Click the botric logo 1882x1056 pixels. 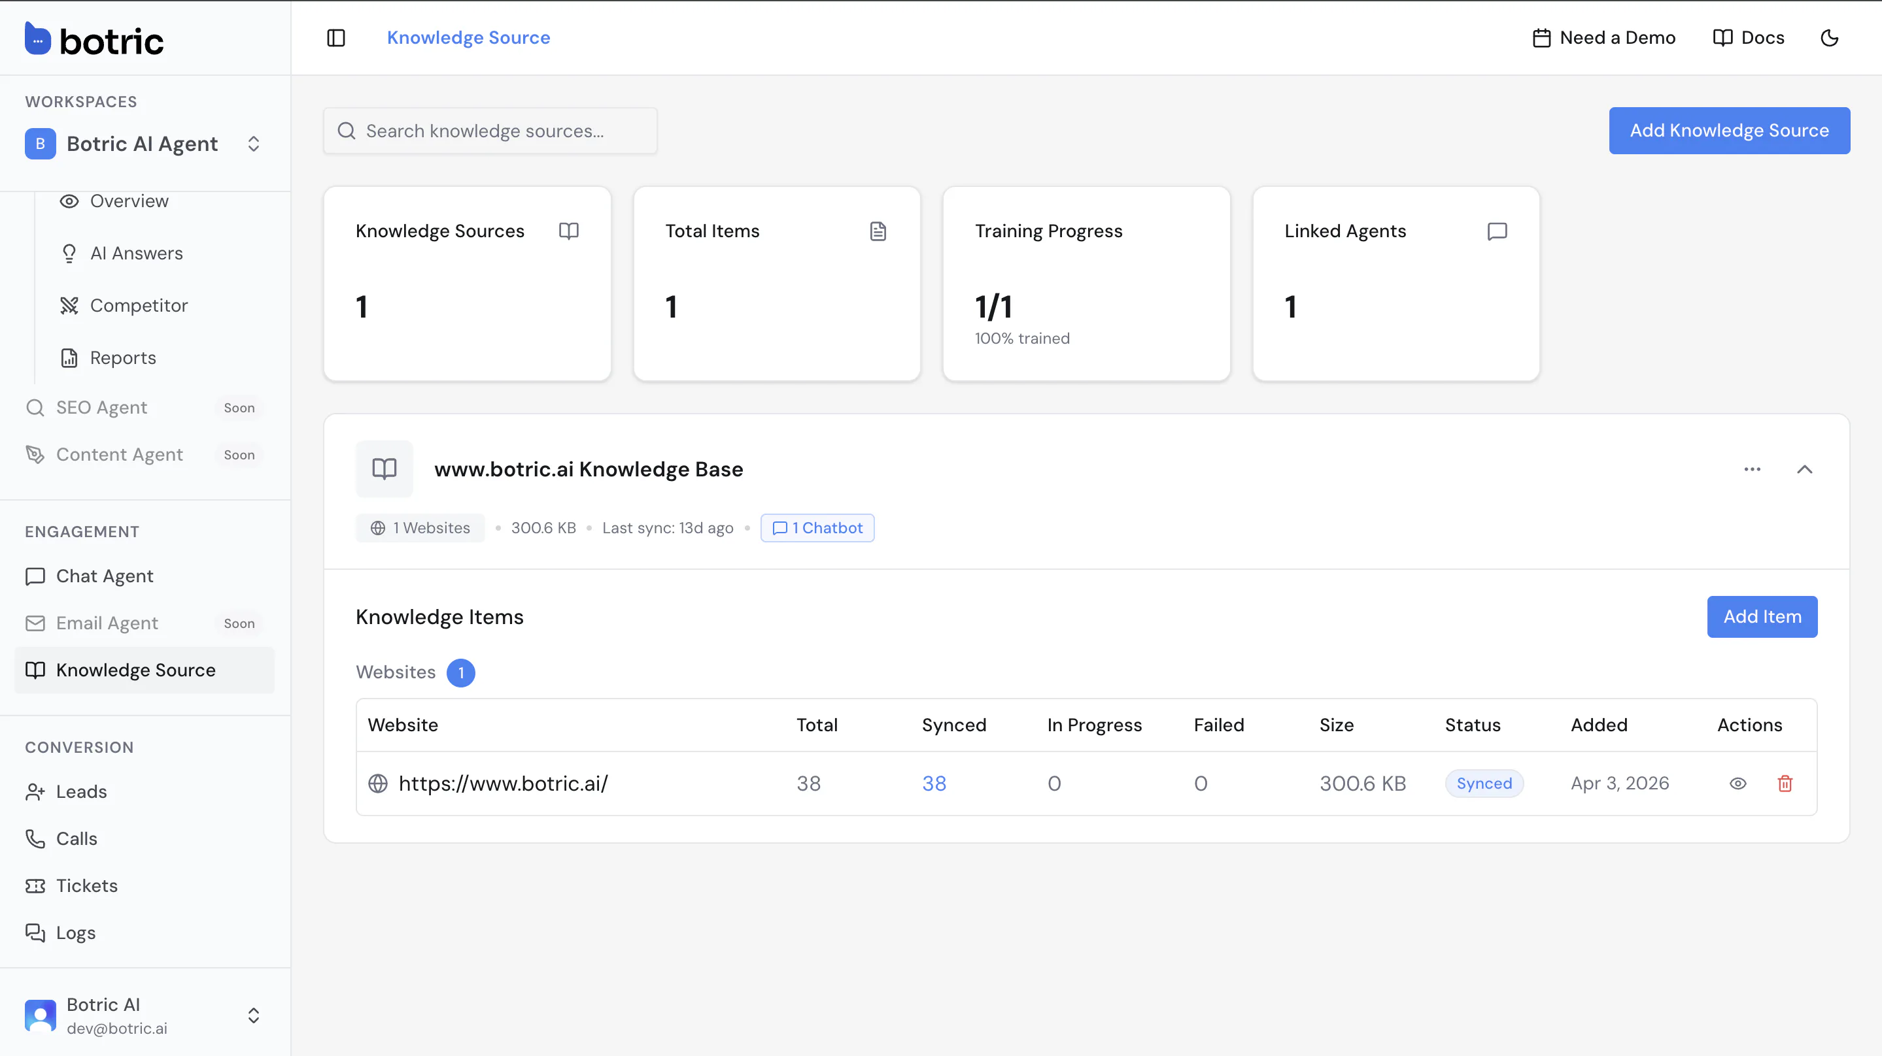point(94,39)
